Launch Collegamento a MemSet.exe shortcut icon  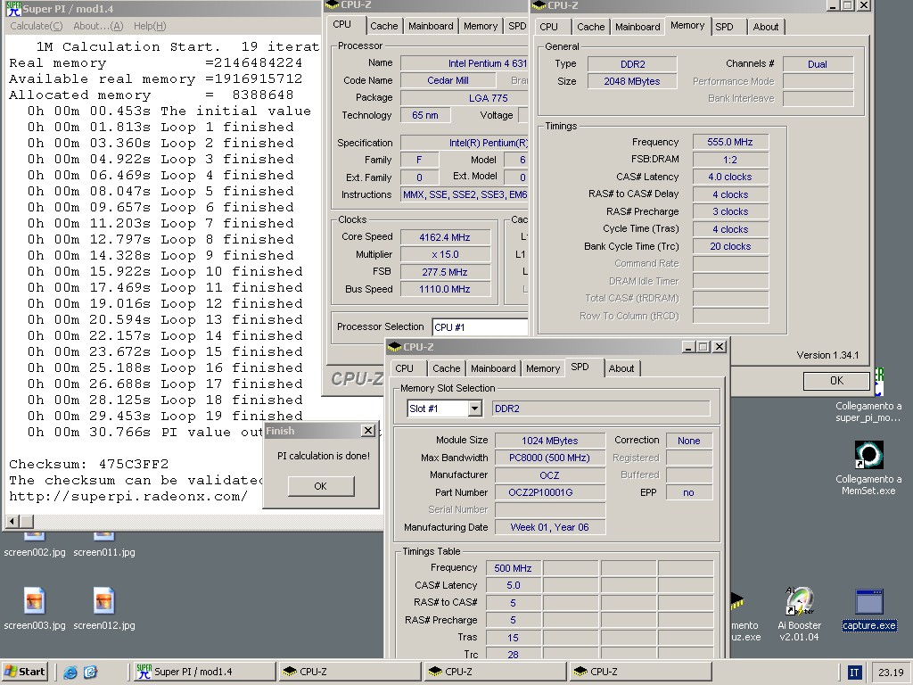tap(868, 454)
